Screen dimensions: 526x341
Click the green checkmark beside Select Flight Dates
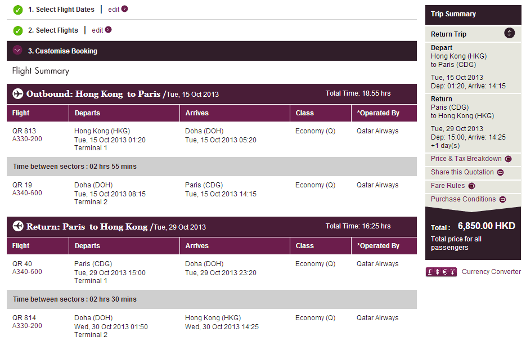tap(18, 10)
